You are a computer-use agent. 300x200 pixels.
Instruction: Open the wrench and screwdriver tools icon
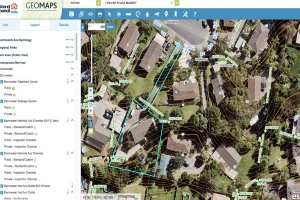tap(185, 14)
